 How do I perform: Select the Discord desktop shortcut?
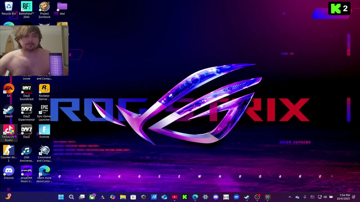click(9, 173)
